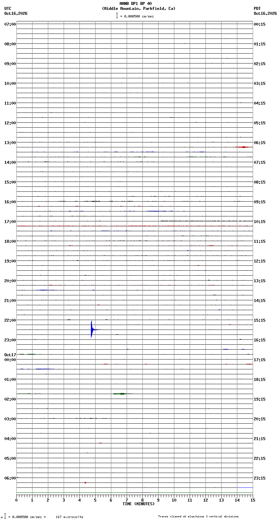Click the blue segment ending the last trace
The width and height of the screenshot is (279, 521).
pos(245,487)
